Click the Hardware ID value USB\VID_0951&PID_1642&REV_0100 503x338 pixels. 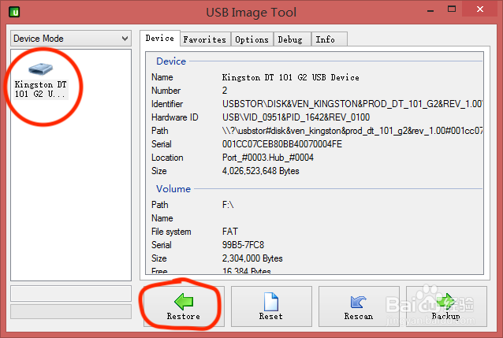[296, 117]
